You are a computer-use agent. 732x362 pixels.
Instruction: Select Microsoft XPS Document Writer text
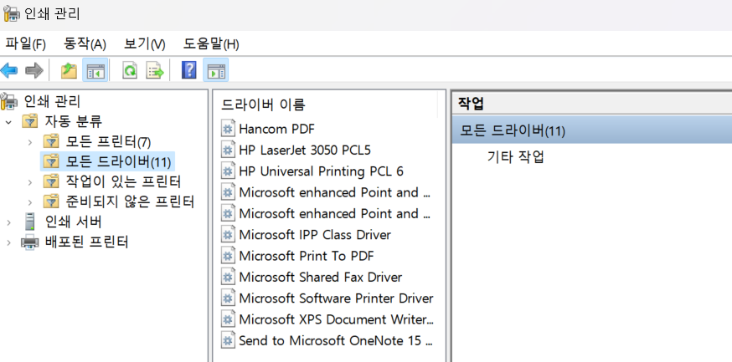[x=336, y=319]
